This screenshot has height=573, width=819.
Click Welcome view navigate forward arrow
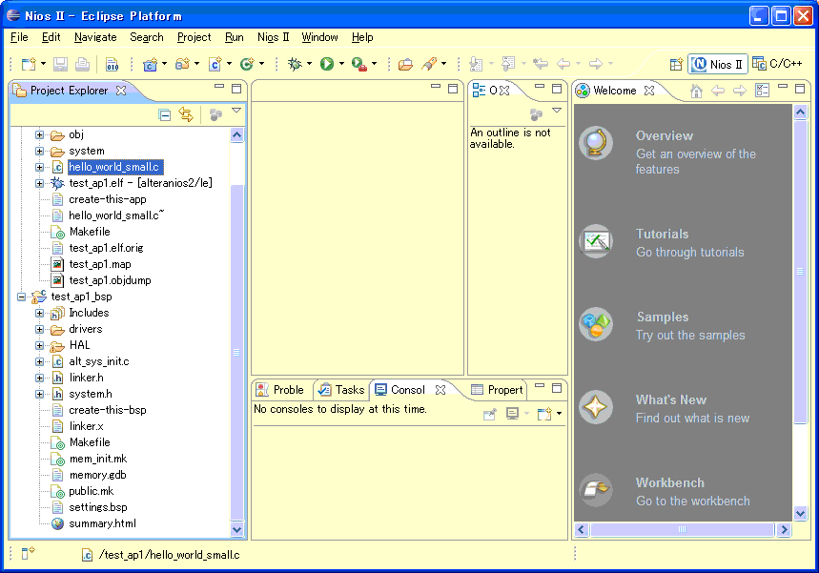pyautogui.click(x=740, y=91)
